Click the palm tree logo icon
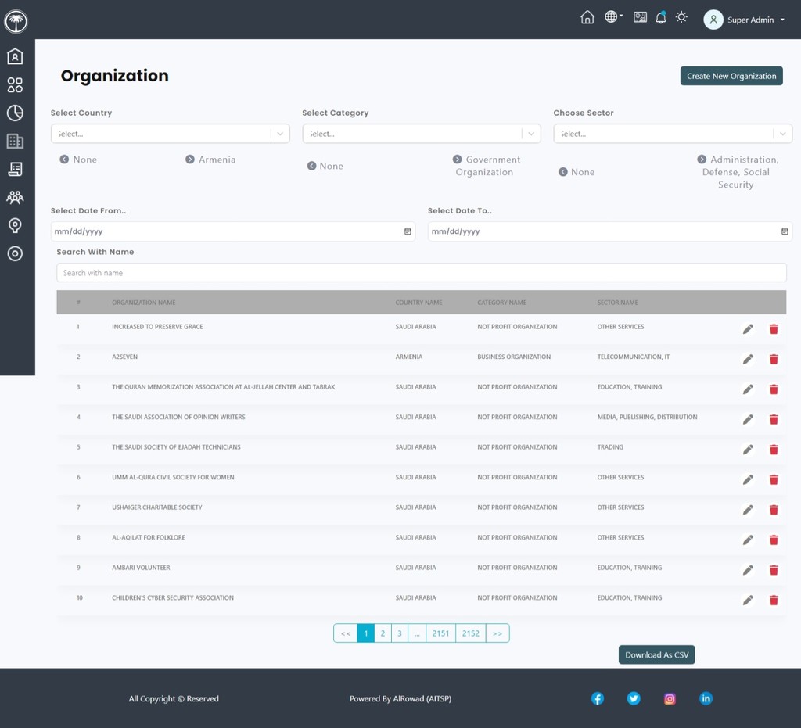Screen dimensions: 801x728 [x=16, y=21]
